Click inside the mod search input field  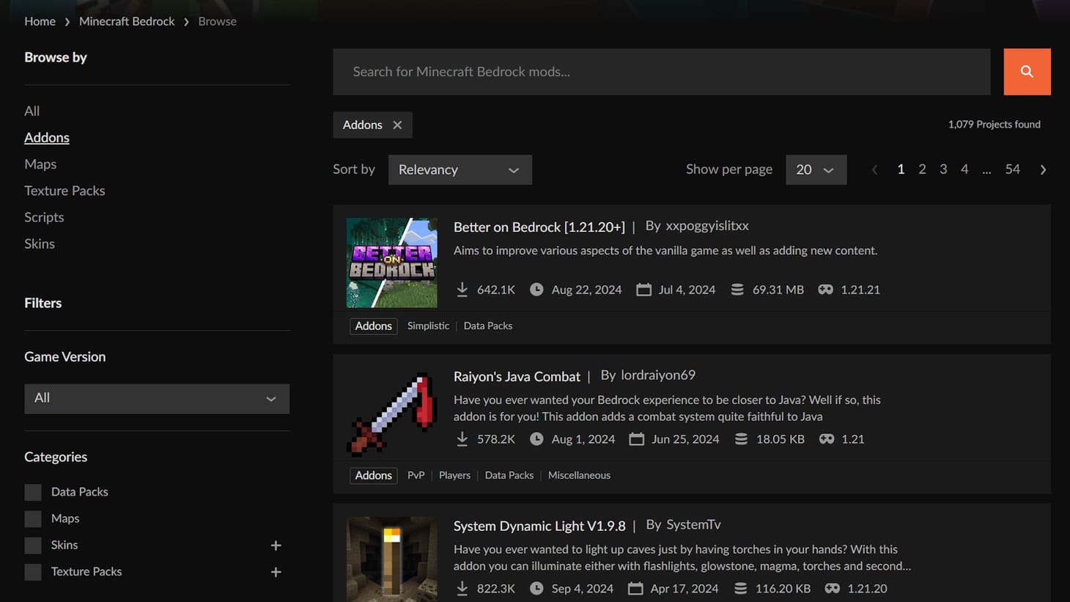pyautogui.click(x=660, y=71)
